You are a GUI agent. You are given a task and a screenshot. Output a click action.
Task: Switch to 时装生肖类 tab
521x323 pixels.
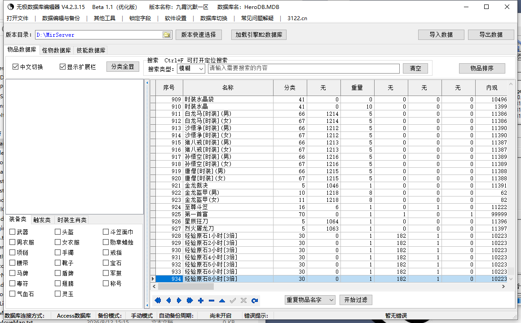point(72,220)
